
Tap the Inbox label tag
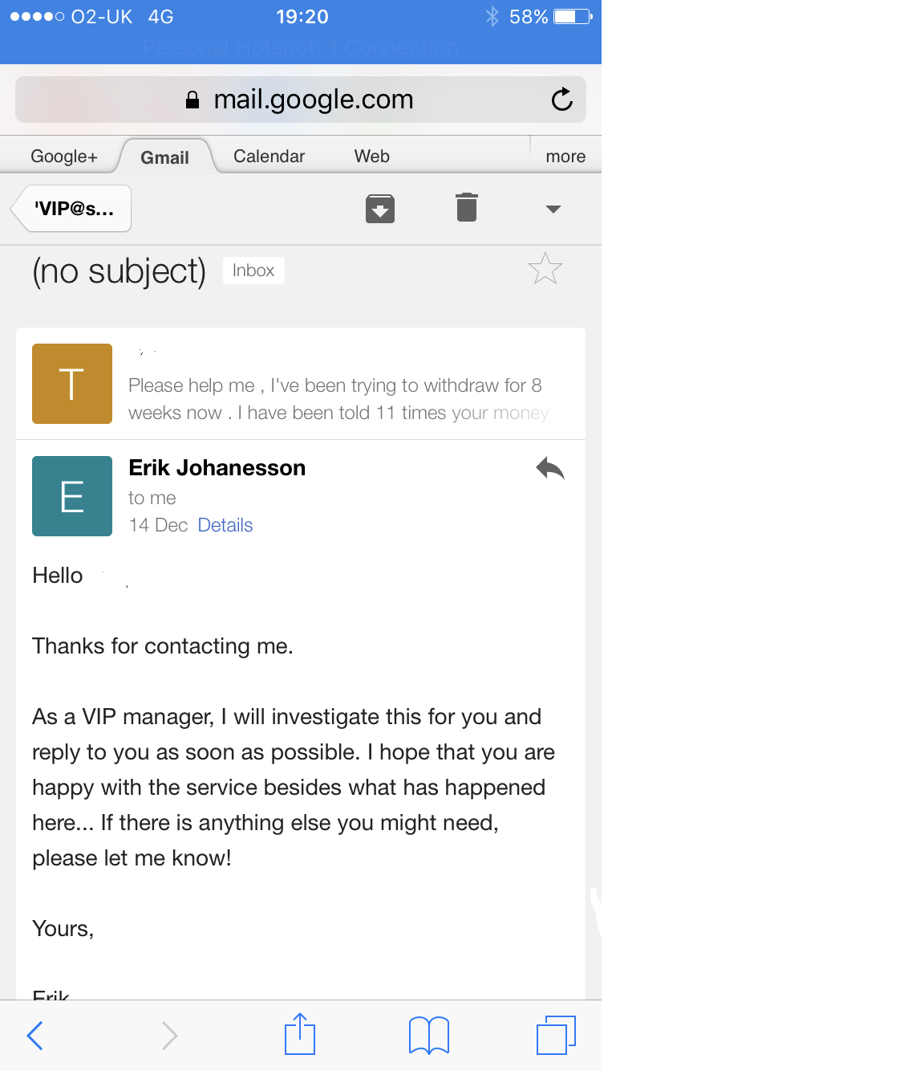click(253, 271)
